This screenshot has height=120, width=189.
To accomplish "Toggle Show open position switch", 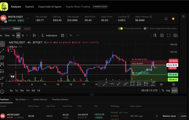I will pos(120,29).
